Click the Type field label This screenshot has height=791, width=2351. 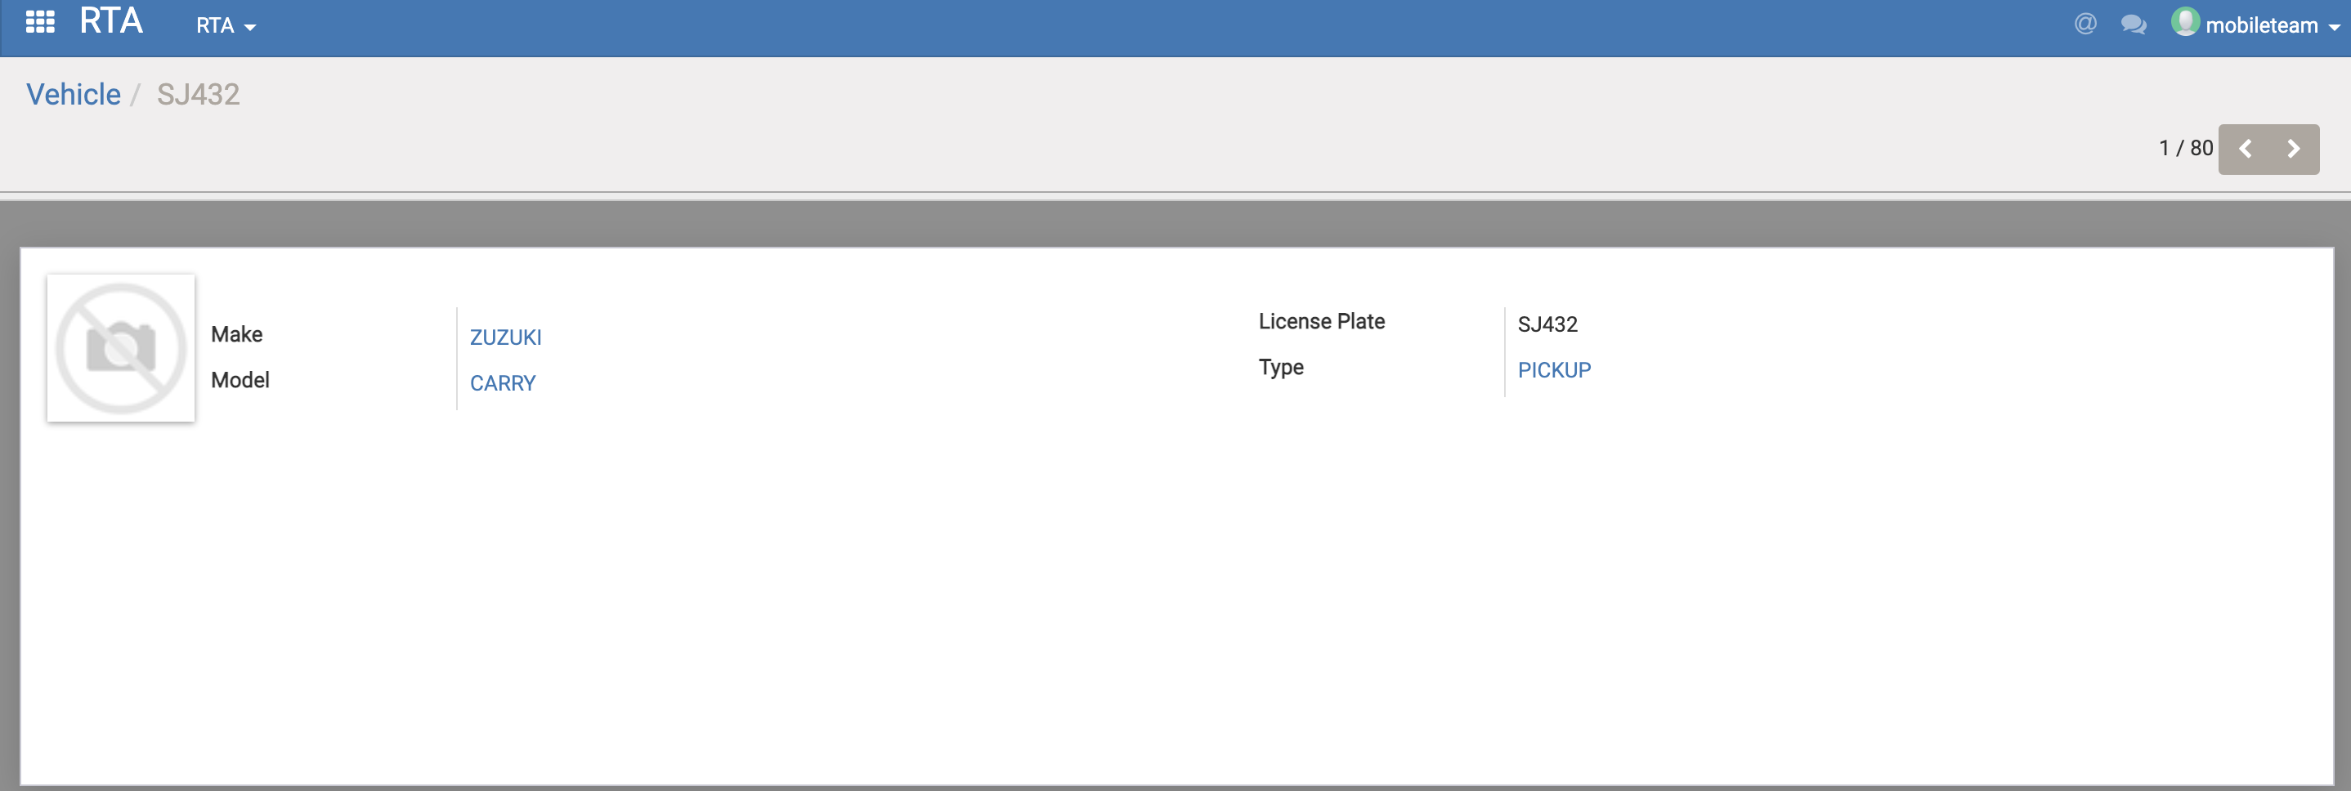click(x=1282, y=368)
